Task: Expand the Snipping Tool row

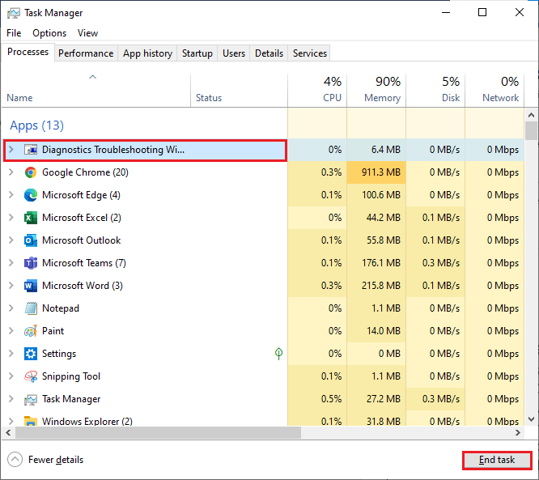Action: coord(11,376)
